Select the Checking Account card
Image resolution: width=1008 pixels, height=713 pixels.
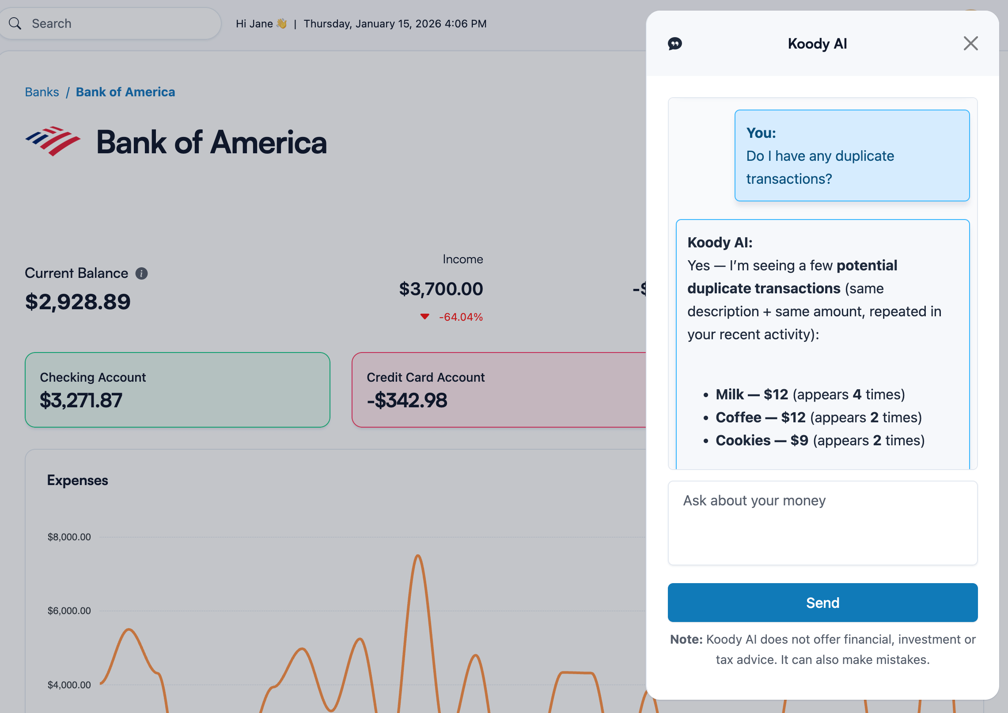[x=177, y=390]
